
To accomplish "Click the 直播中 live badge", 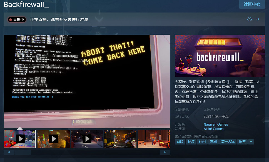I will [x=17, y=19].
